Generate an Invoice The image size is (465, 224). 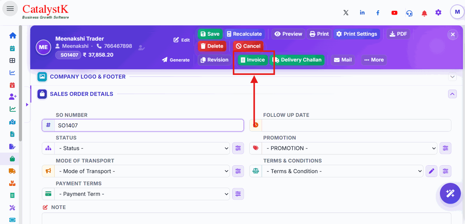[253, 60]
